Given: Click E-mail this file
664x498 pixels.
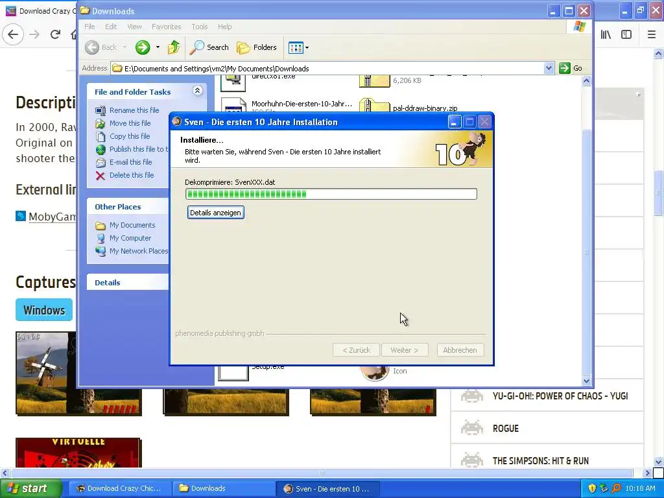Looking at the screenshot, I should pos(130,162).
